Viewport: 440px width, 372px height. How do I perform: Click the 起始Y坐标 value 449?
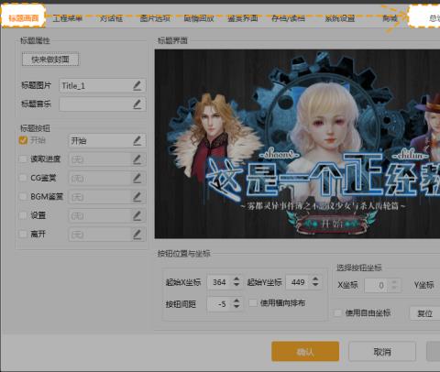click(x=298, y=282)
